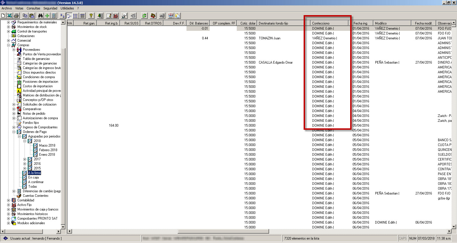Click the clipboard paste toolbar icon
The image size is (457, 243).
tap(32, 16)
